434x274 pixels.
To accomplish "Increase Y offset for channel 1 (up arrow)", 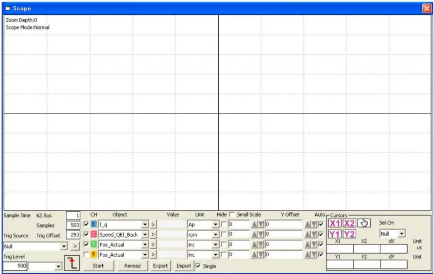I will coord(308,225).
